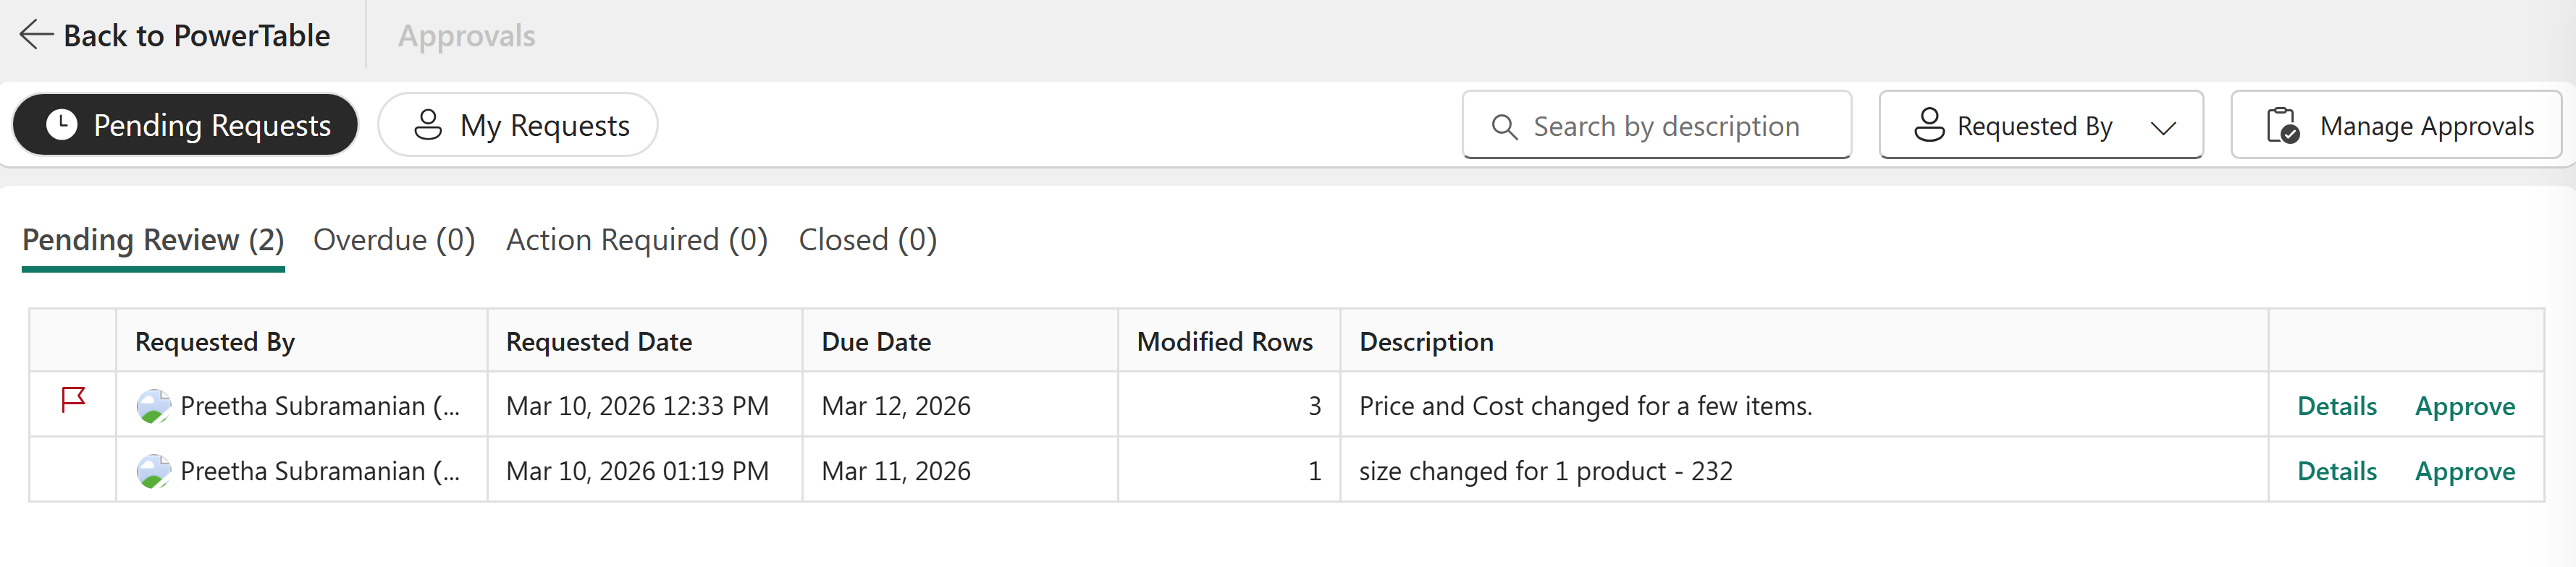Go Back to PowerTable
Image resolution: width=2576 pixels, height=567 pixels.
[x=196, y=36]
